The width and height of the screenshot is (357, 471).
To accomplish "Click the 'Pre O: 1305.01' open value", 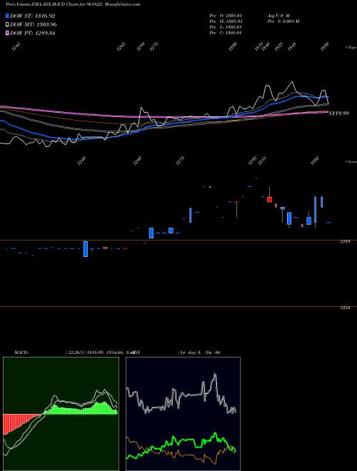I will pyautogui.click(x=226, y=15).
